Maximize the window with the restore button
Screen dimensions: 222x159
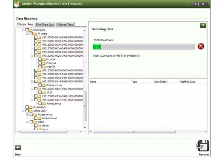pos(196,4)
